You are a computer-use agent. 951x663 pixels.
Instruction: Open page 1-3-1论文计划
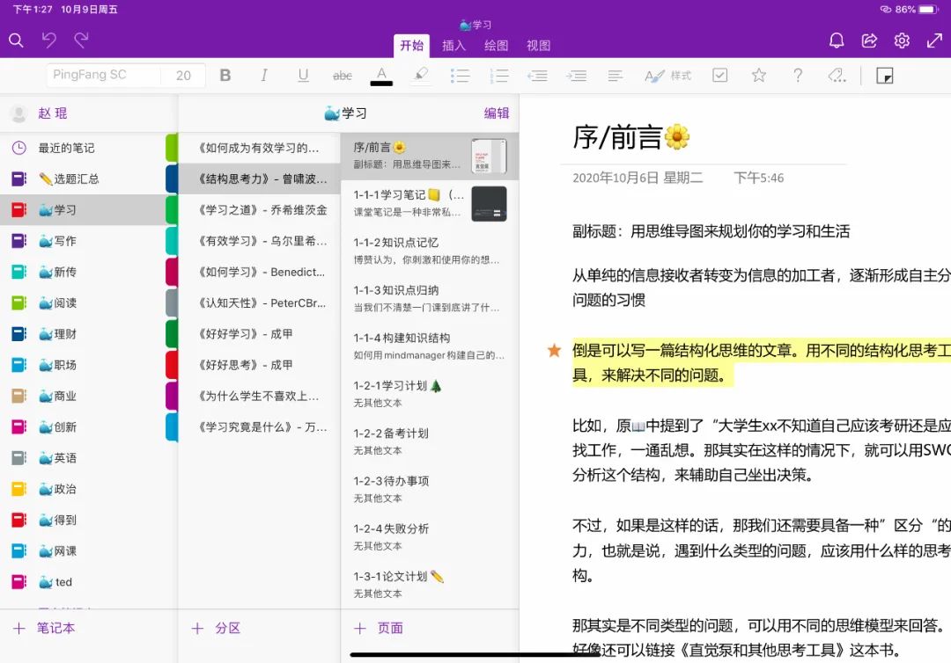point(430,584)
